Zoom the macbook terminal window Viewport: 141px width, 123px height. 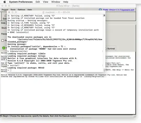(16, 12)
